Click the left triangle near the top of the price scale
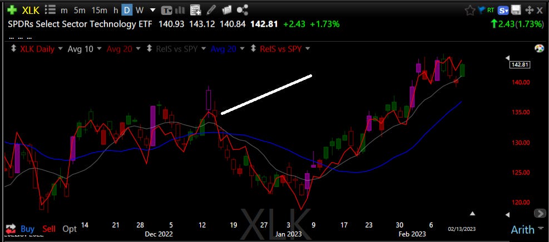This screenshot has width=549, height=242. click(508, 58)
